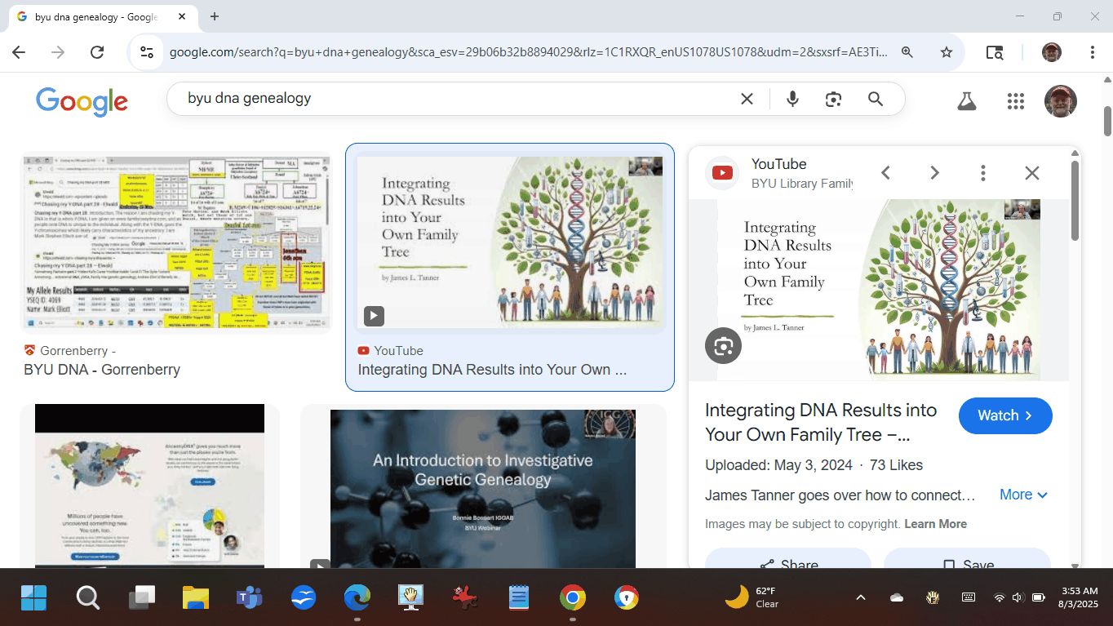
Task: Bookmark this page with the star icon
Action: [x=947, y=52]
